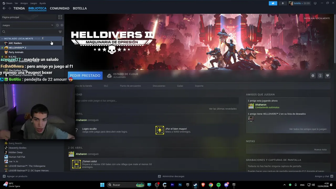336x189 pixels.
Task: Open the BIBLIOTECA section
Action: (x=37, y=8)
